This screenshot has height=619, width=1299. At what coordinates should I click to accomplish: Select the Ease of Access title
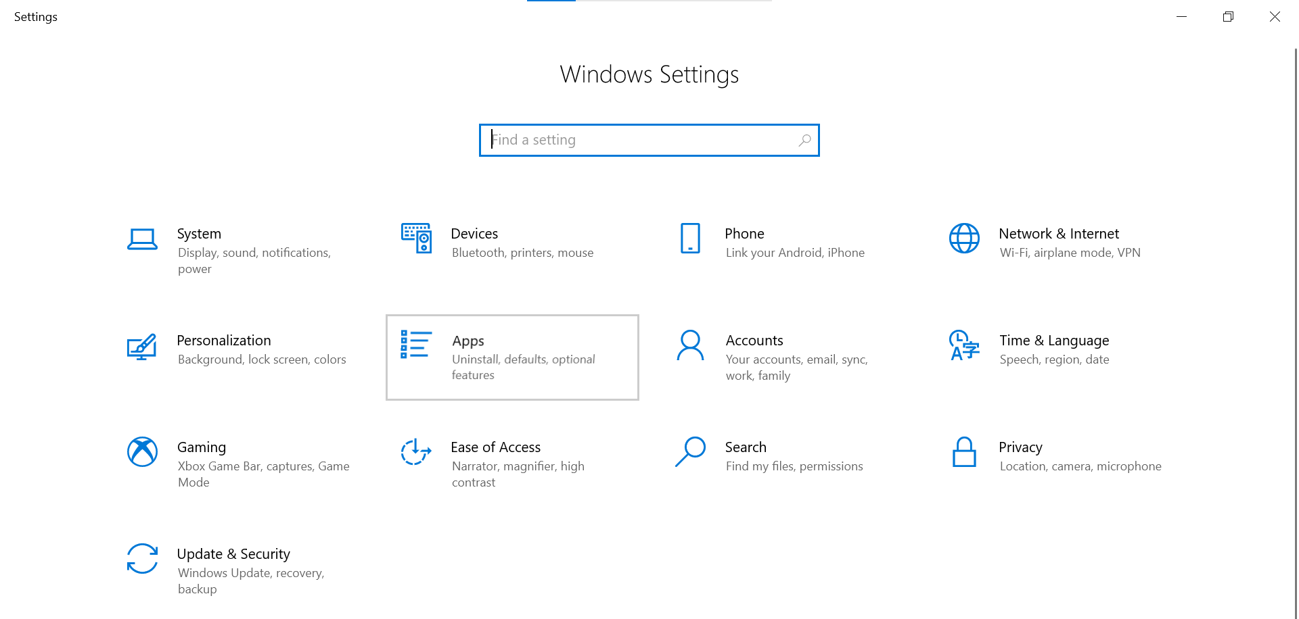click(496, 447)
